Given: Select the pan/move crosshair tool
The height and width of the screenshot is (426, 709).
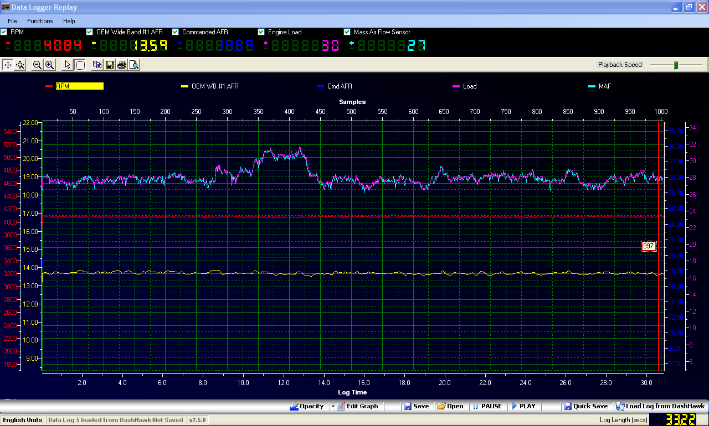Looking at the screenshot, I should tap(8, 65).
